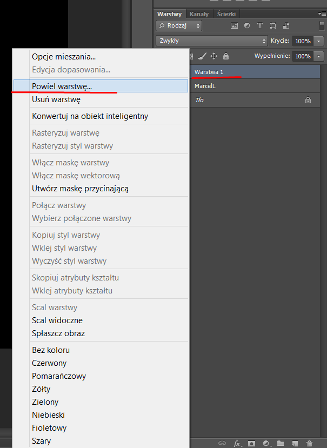
Task: Click Skopiuj atrybuty kształtu entry
Action: pyautogui.click(x=101, y=278)
